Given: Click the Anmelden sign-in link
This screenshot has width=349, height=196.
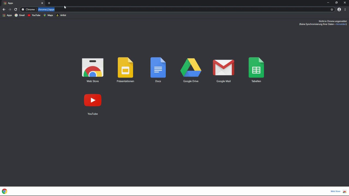Looking at the screenshot, I should [341, 24].
